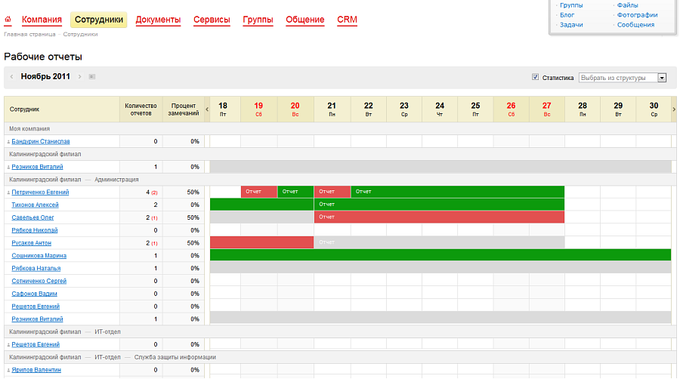
Task: Click the remarks count (2) for Петриченко
Action: coord(154,193)
